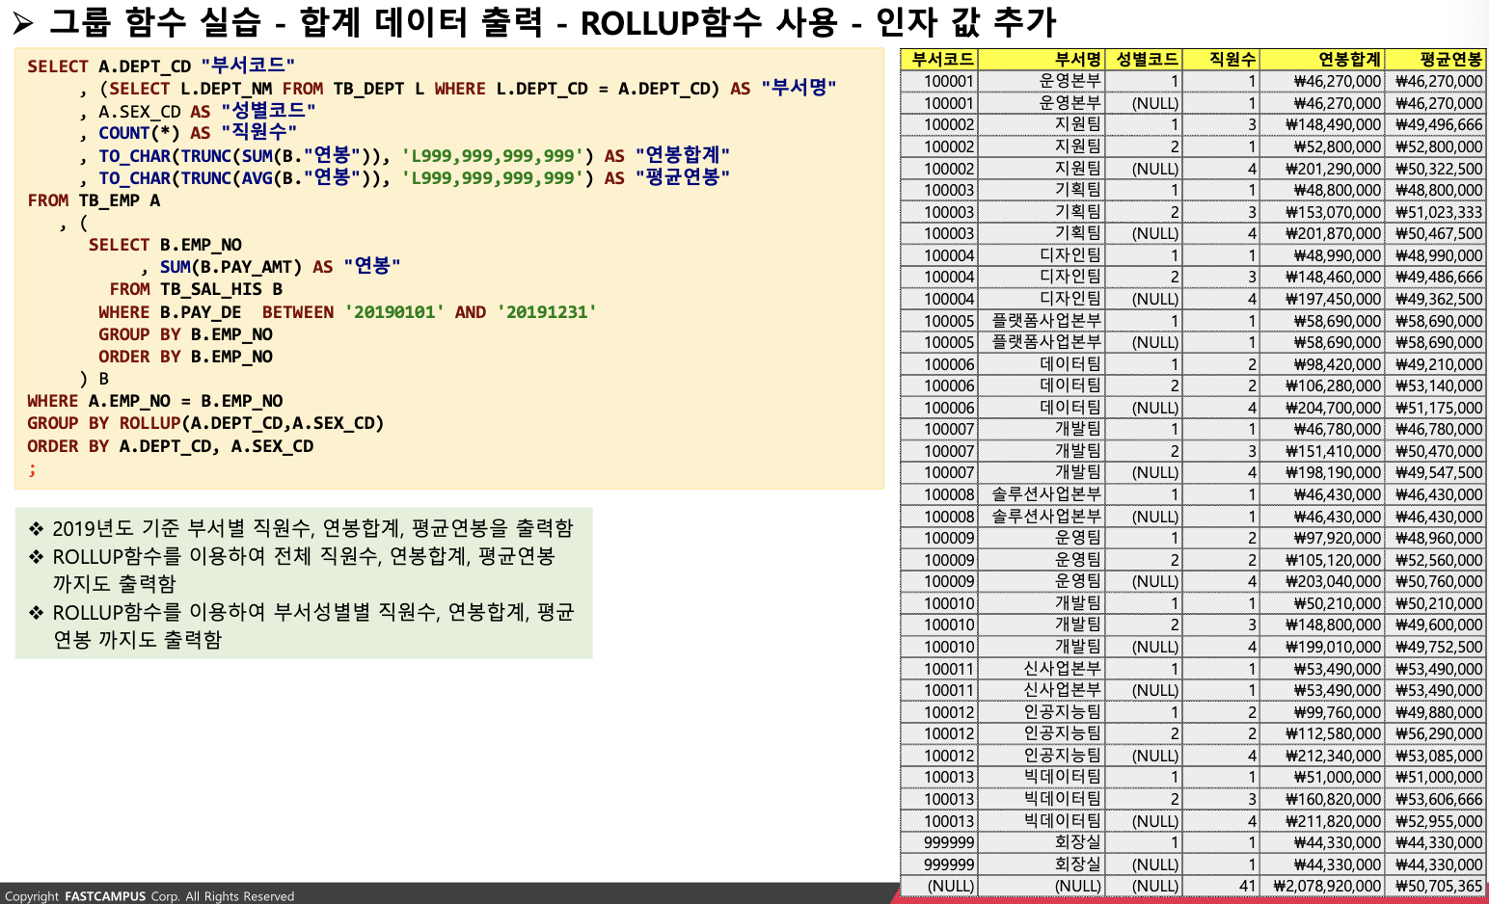Screen dimensions: 1489x904
Task: Click the FROM TB_SAL_HIS B line
Action: (196, 289)
